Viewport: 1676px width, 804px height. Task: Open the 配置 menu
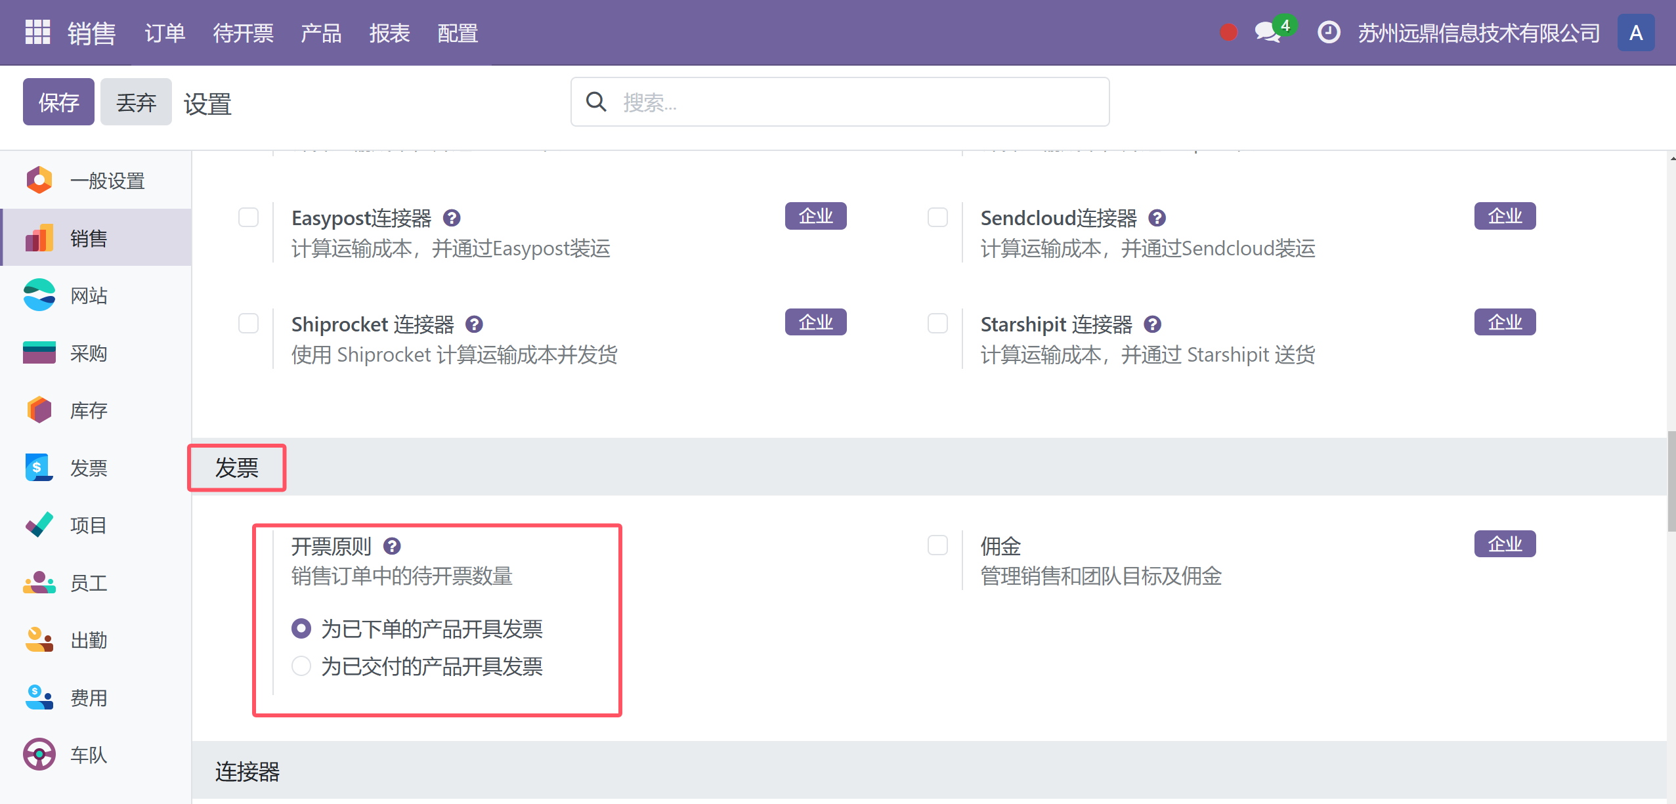[458, 33]
